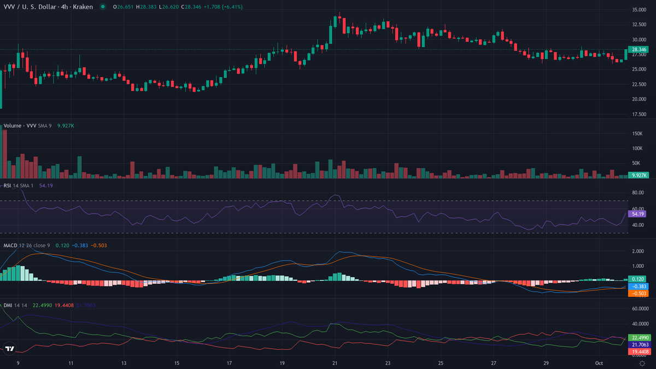Click date axis label 25
The height and width of the screenshot is (369, 656).
(x=441, y=363)
